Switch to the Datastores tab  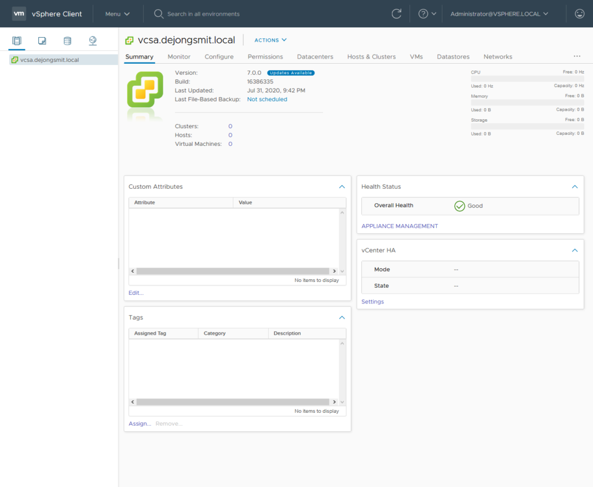[453, 57]
